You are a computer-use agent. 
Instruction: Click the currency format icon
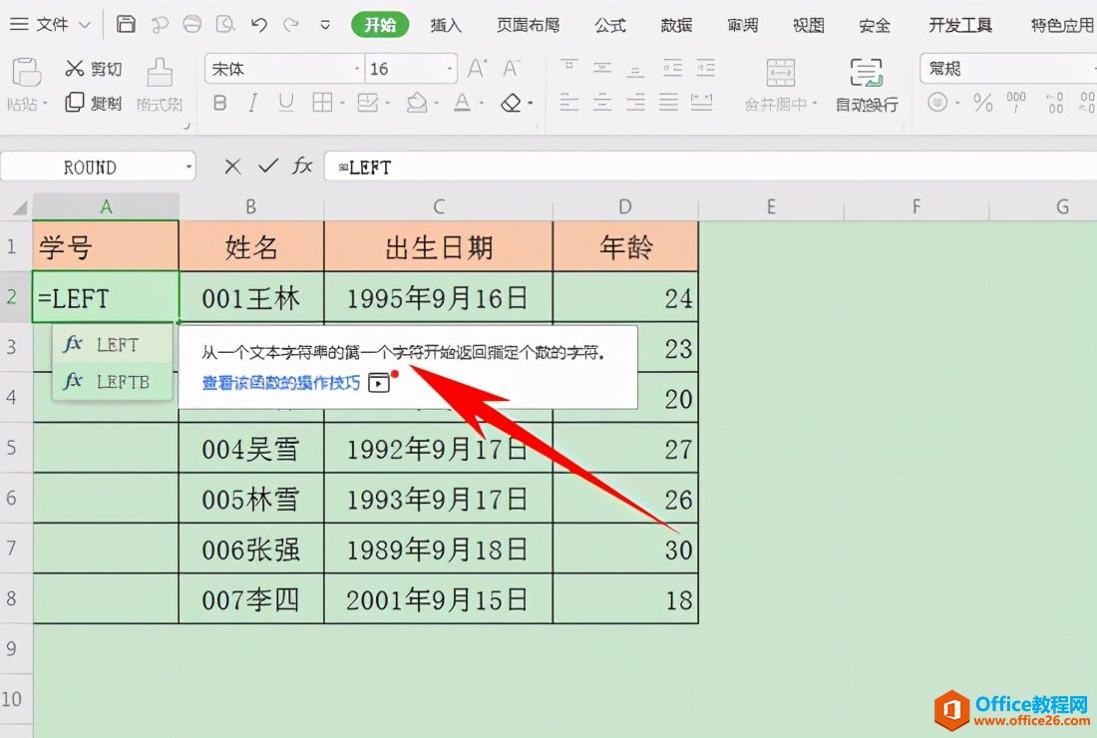point(937,103)
